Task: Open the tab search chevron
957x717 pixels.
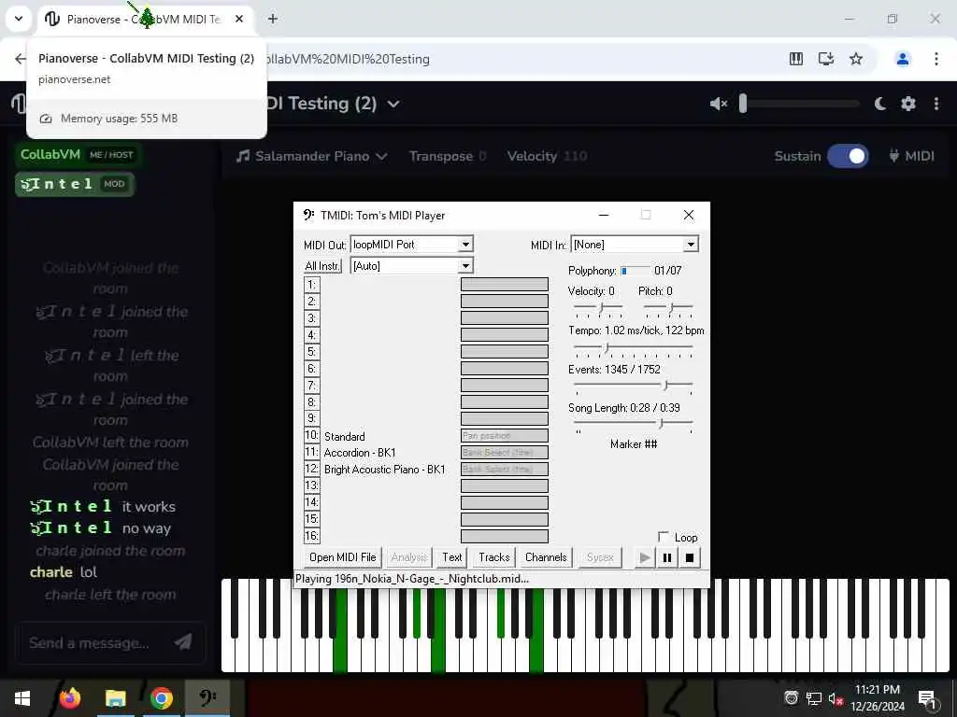Action: click(19, 19)
